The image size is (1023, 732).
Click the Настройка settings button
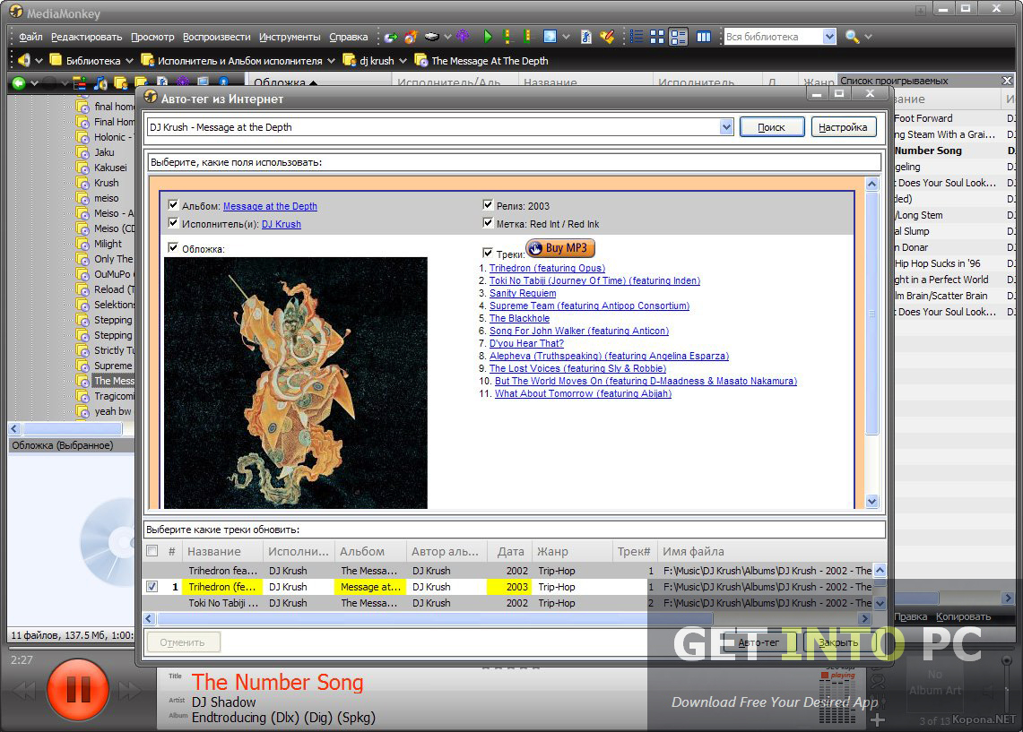click(843, 127)
